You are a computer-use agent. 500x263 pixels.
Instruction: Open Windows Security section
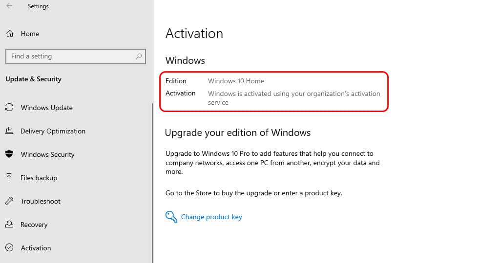point(47,154)
